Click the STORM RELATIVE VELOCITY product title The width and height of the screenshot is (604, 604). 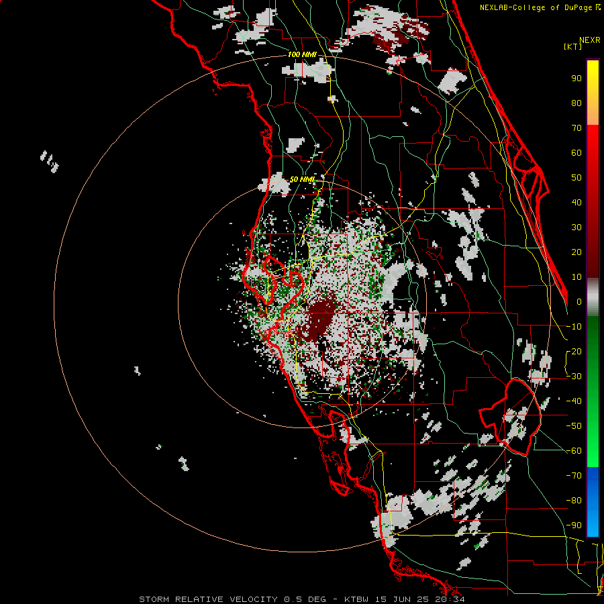tap(209, 599)
